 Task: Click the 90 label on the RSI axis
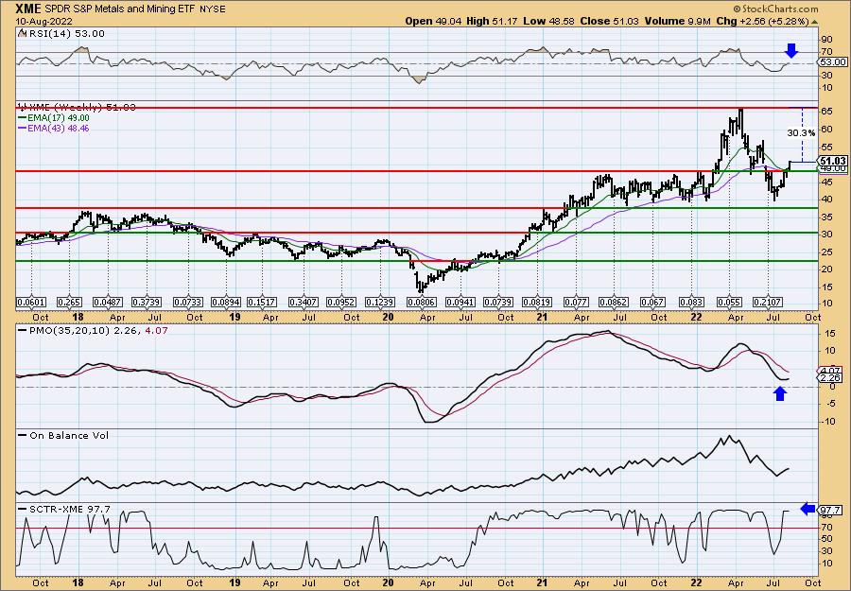pyautogui.click(x=826, y=40)
